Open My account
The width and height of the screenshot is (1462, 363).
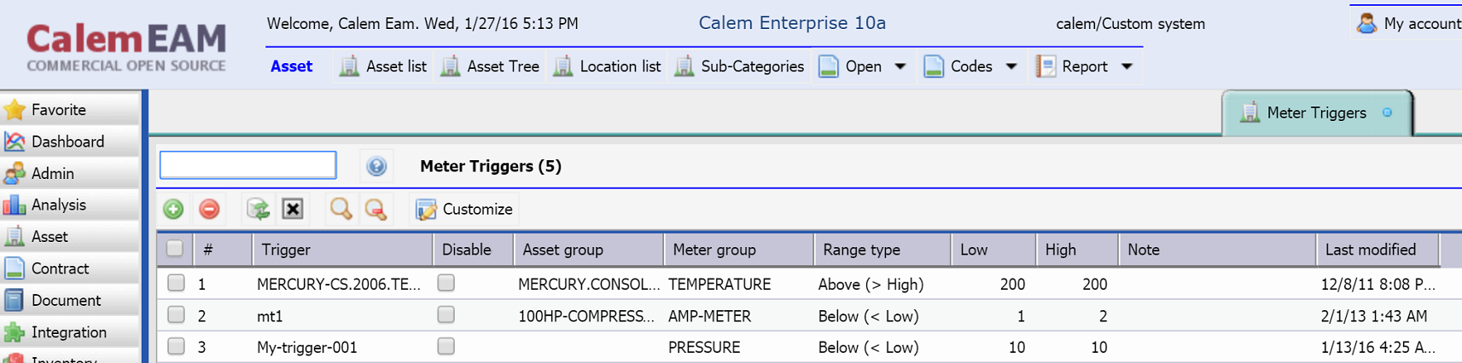point(1408,24)
